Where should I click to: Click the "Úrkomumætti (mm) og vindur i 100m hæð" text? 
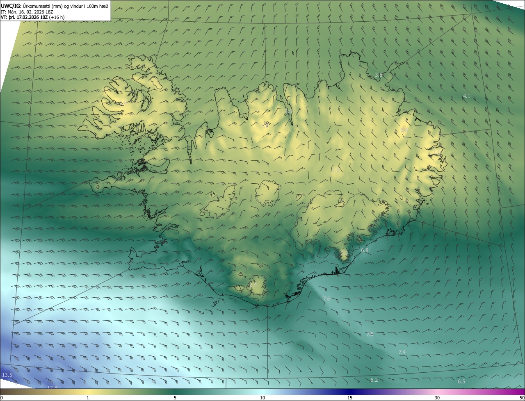[x=66, y=6]
